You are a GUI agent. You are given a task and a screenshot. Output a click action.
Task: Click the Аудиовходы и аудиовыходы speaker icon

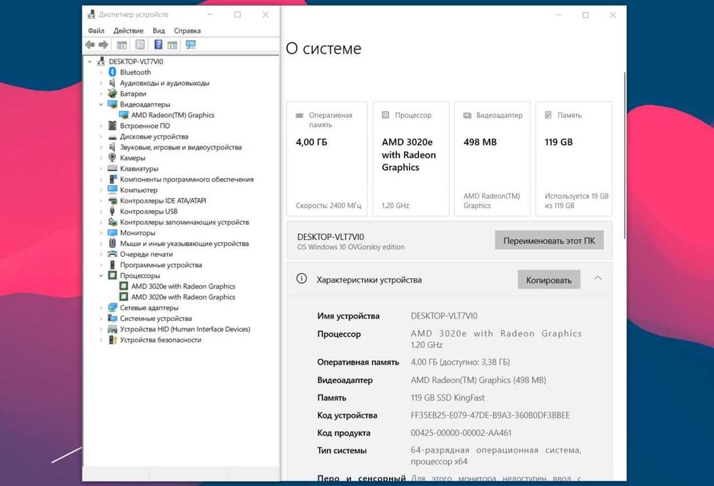point(113,82)
